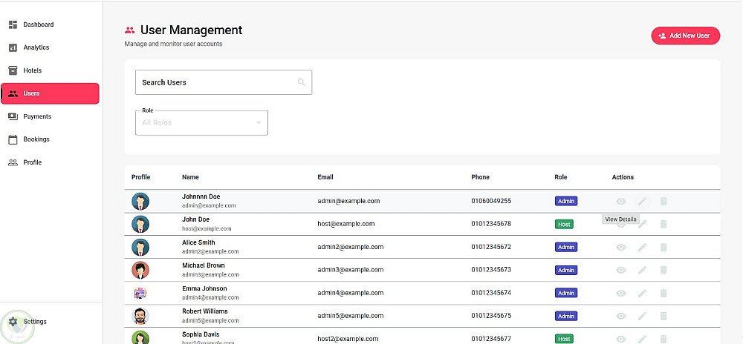Open the Profile menu item
Viewport: 743px width, 344px height.
(x=33, y=162)
